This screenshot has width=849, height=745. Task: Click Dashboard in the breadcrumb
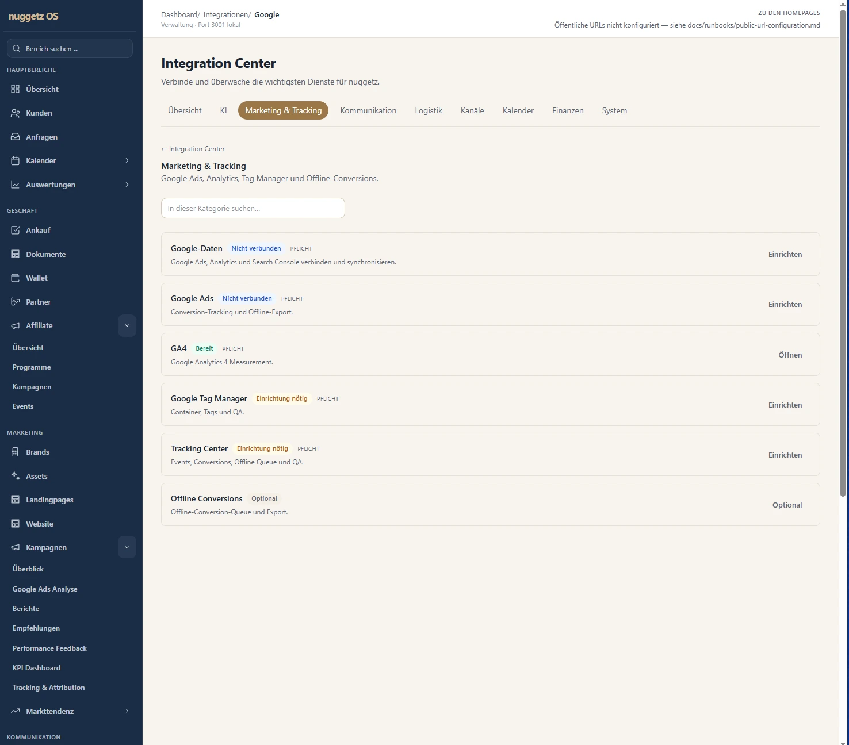coord(179,15)
